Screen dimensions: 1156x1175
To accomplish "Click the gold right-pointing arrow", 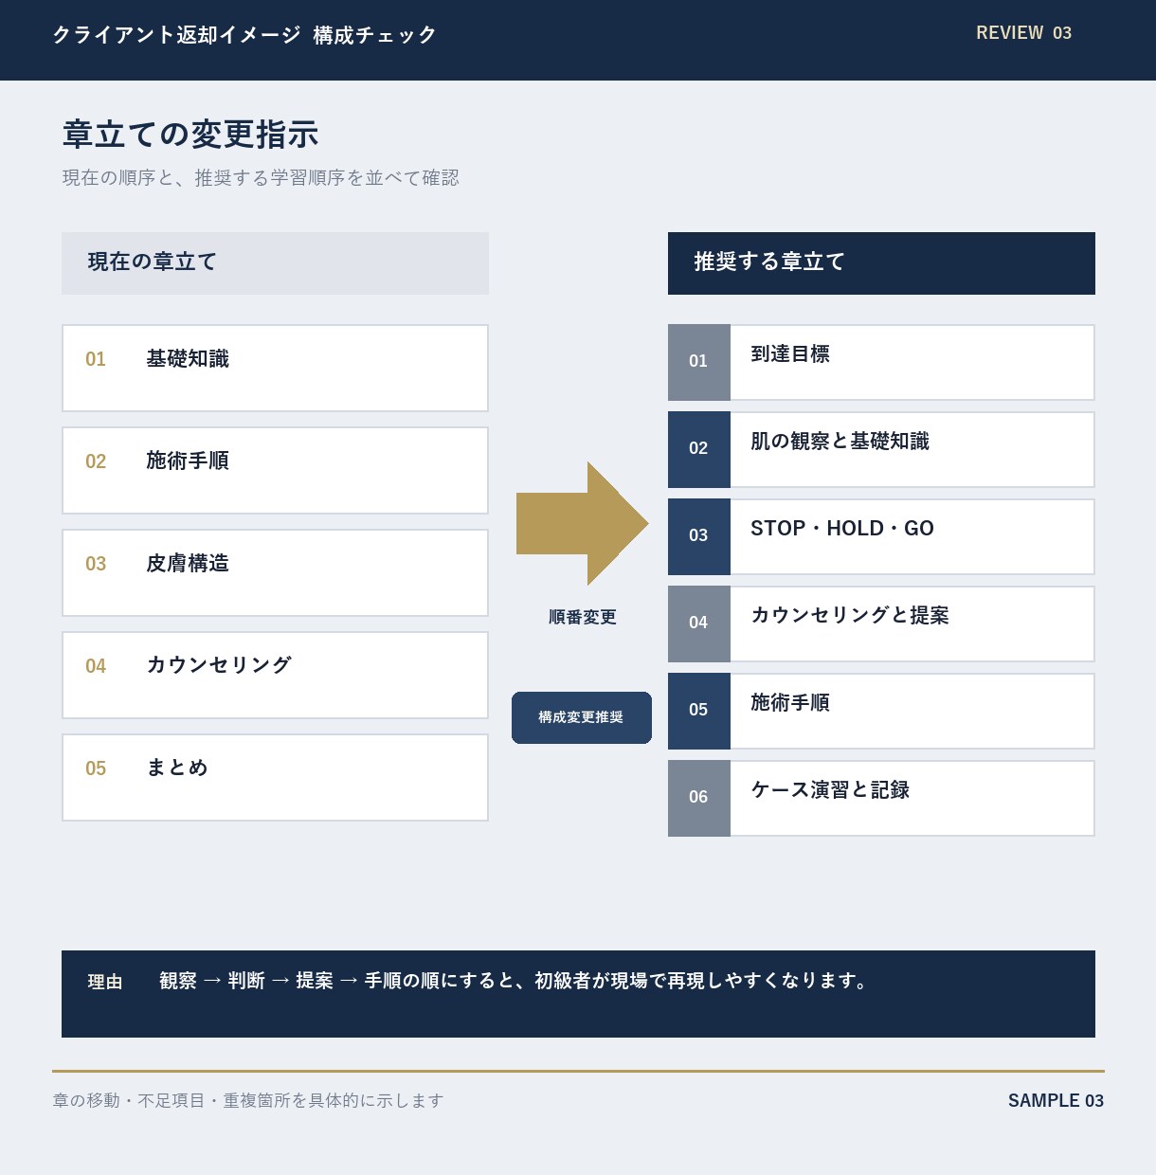I will pyautogui.click(x=582, y=523).
